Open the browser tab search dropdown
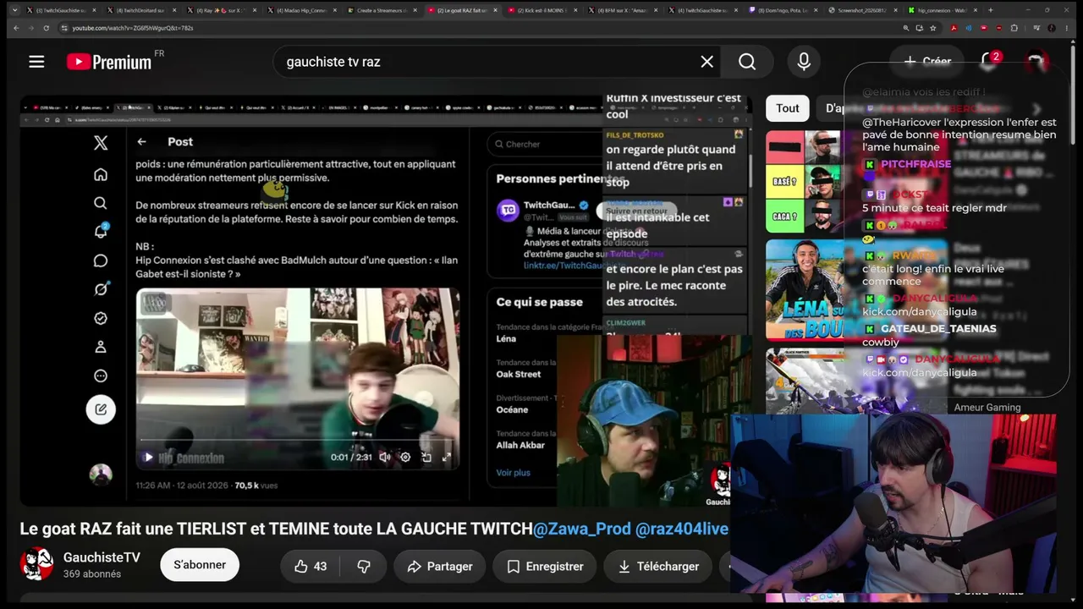Screen dimensions: 1083x609 (14, 10)
